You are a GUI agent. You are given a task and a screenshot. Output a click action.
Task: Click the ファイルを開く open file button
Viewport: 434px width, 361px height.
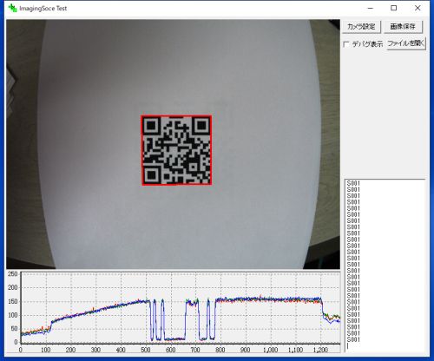coord(406,43)
